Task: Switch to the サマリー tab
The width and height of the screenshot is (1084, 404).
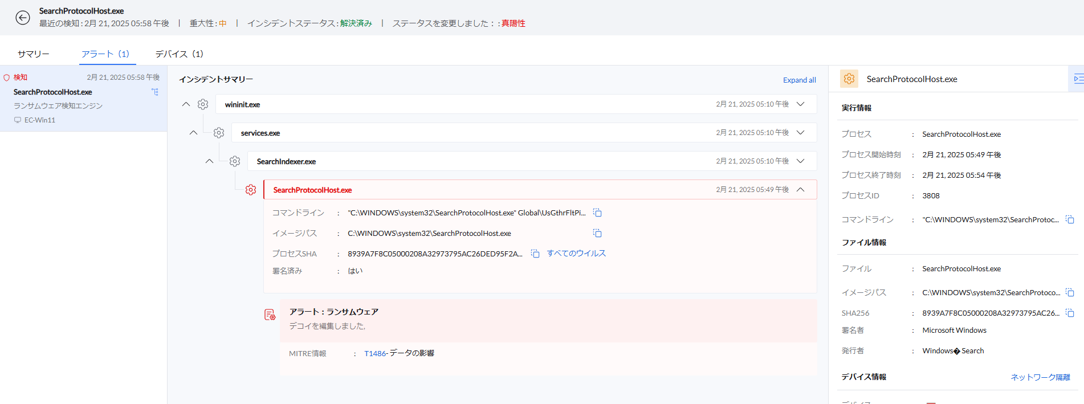Action: [x=34, y=54]
